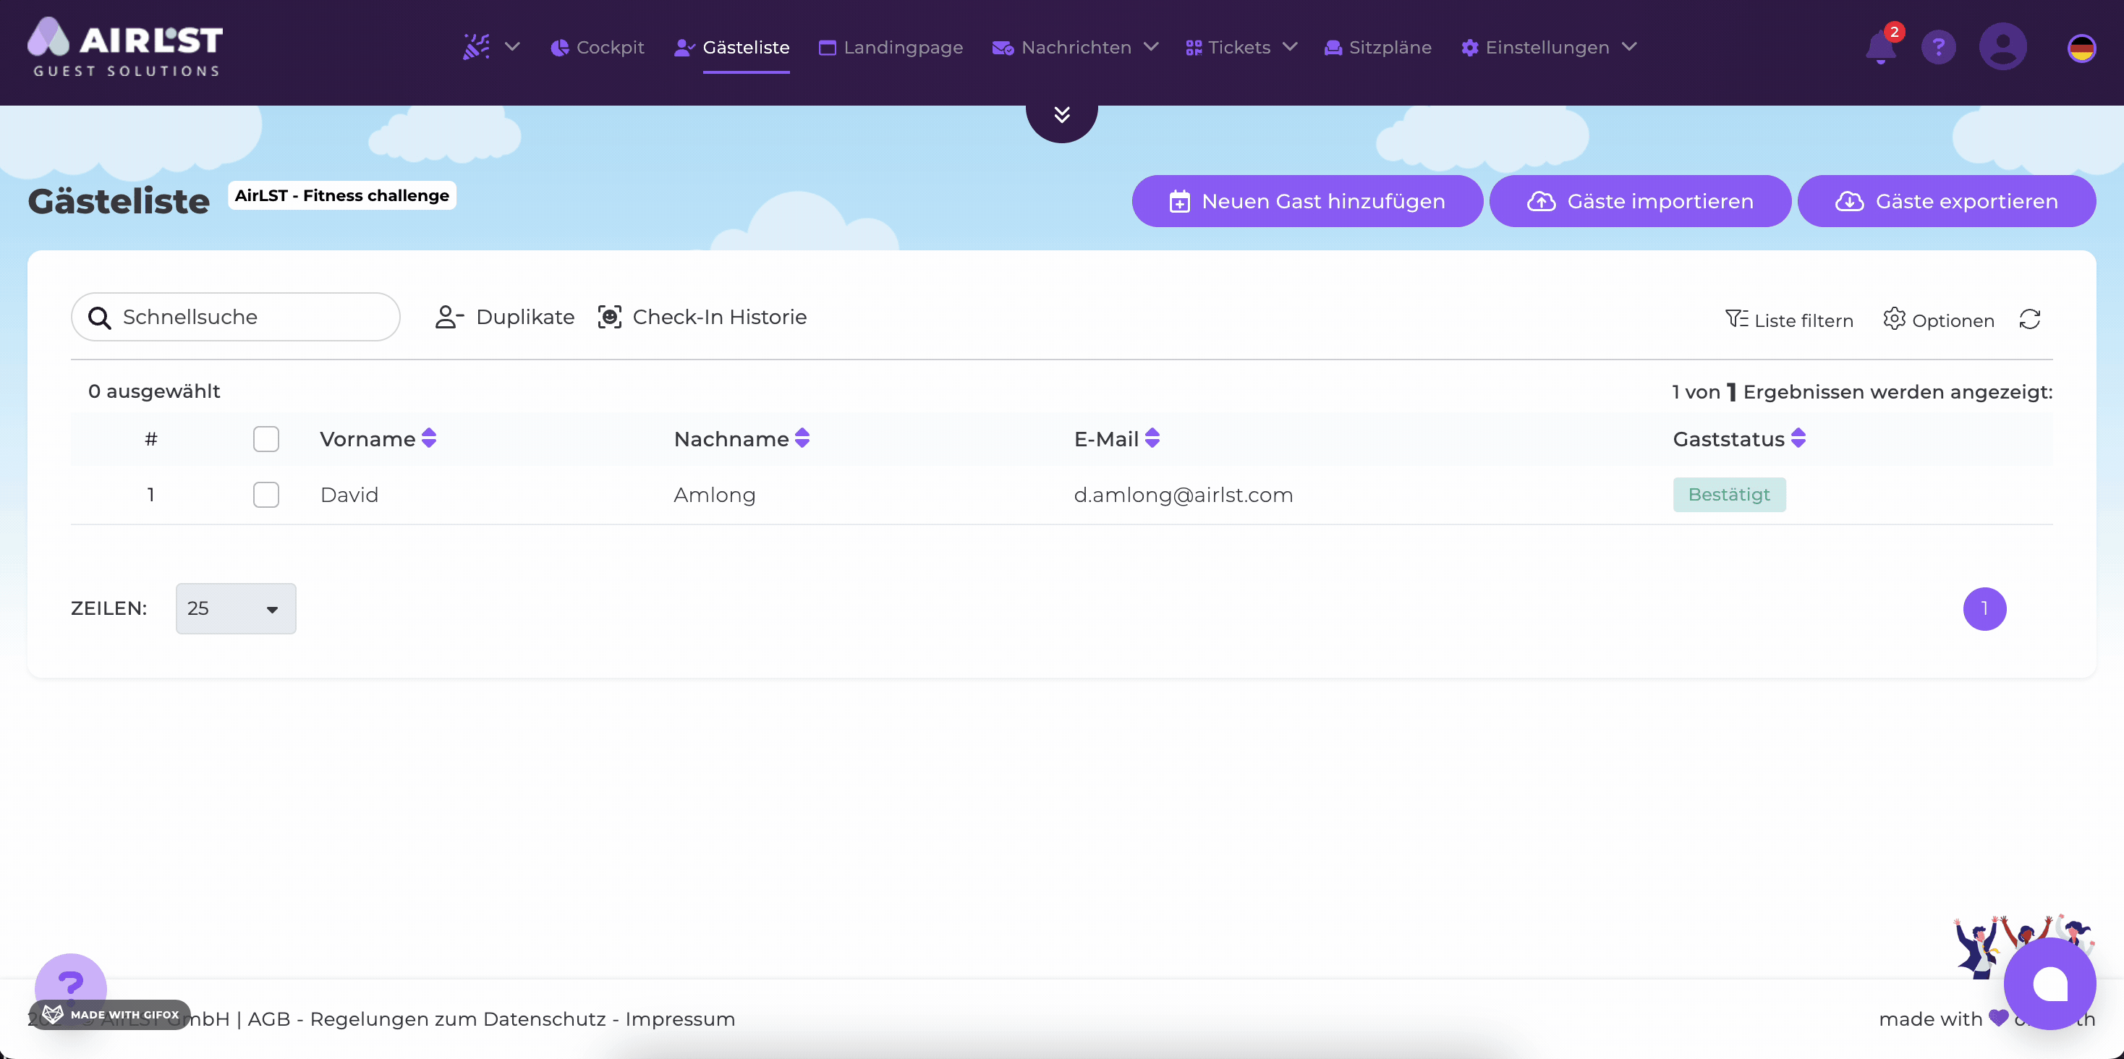Click the email d.amlong@airlst.com
The width and height of the screenshot is (2124, 1059).
1184,495
